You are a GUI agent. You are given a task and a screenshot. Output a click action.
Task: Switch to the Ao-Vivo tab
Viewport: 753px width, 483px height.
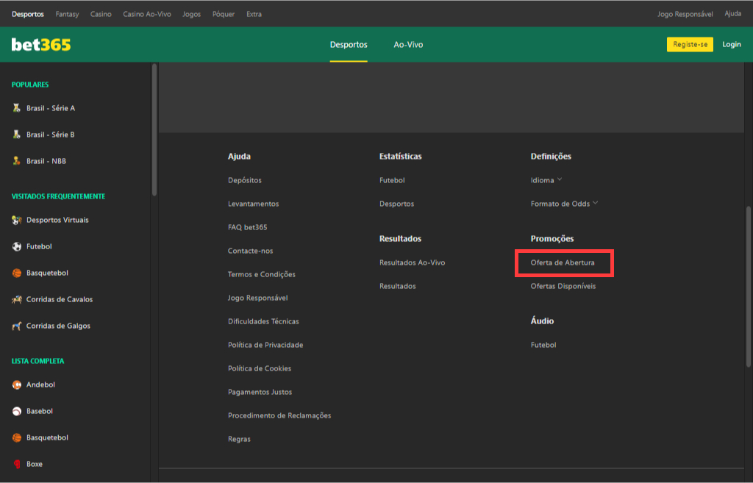click(x=408, y=45)
